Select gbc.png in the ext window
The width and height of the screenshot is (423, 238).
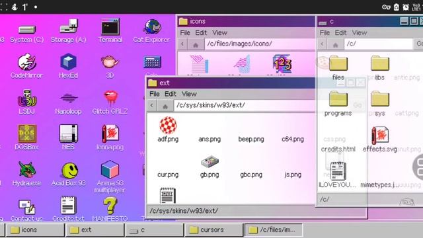251,175
